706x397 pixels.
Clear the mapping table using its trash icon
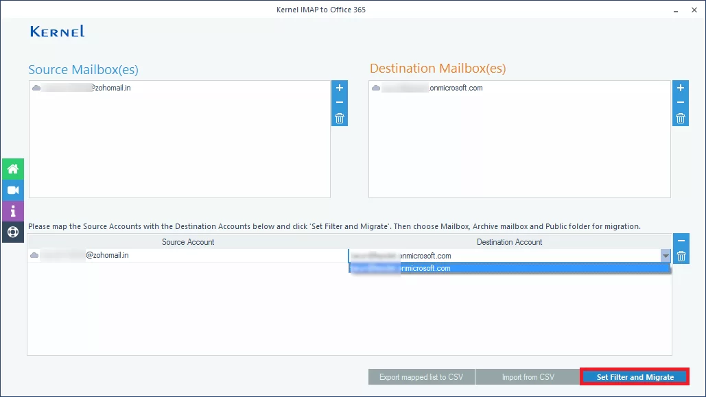point(680,255)
